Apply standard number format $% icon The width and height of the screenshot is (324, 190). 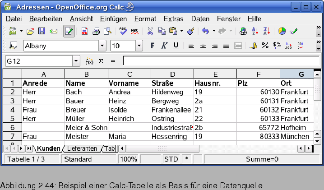point(277,46)
